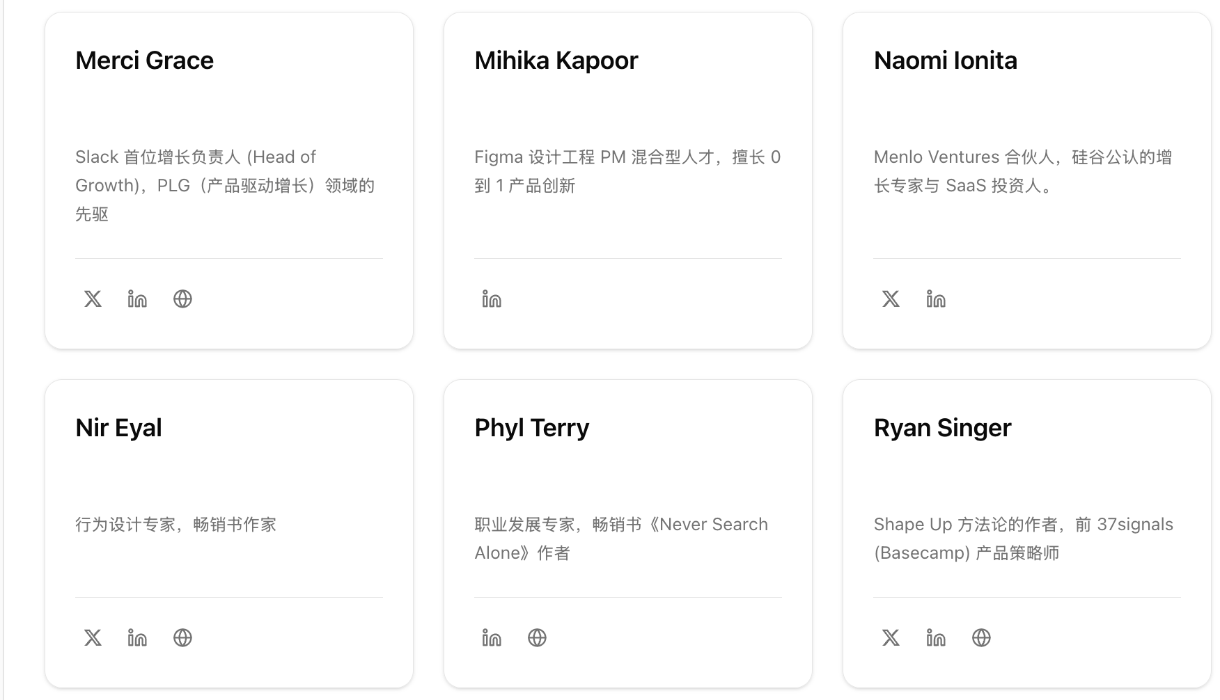1220x700 pixels.
Task: Select the Naomi Ionita card title
Action: click(945, 61)
